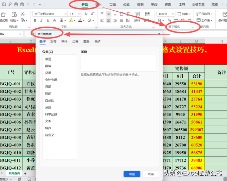Open the 公式 ribbon tab
The height and width of the screenshot is (181, 227).
pyautogui.click(x=126, y=5)
